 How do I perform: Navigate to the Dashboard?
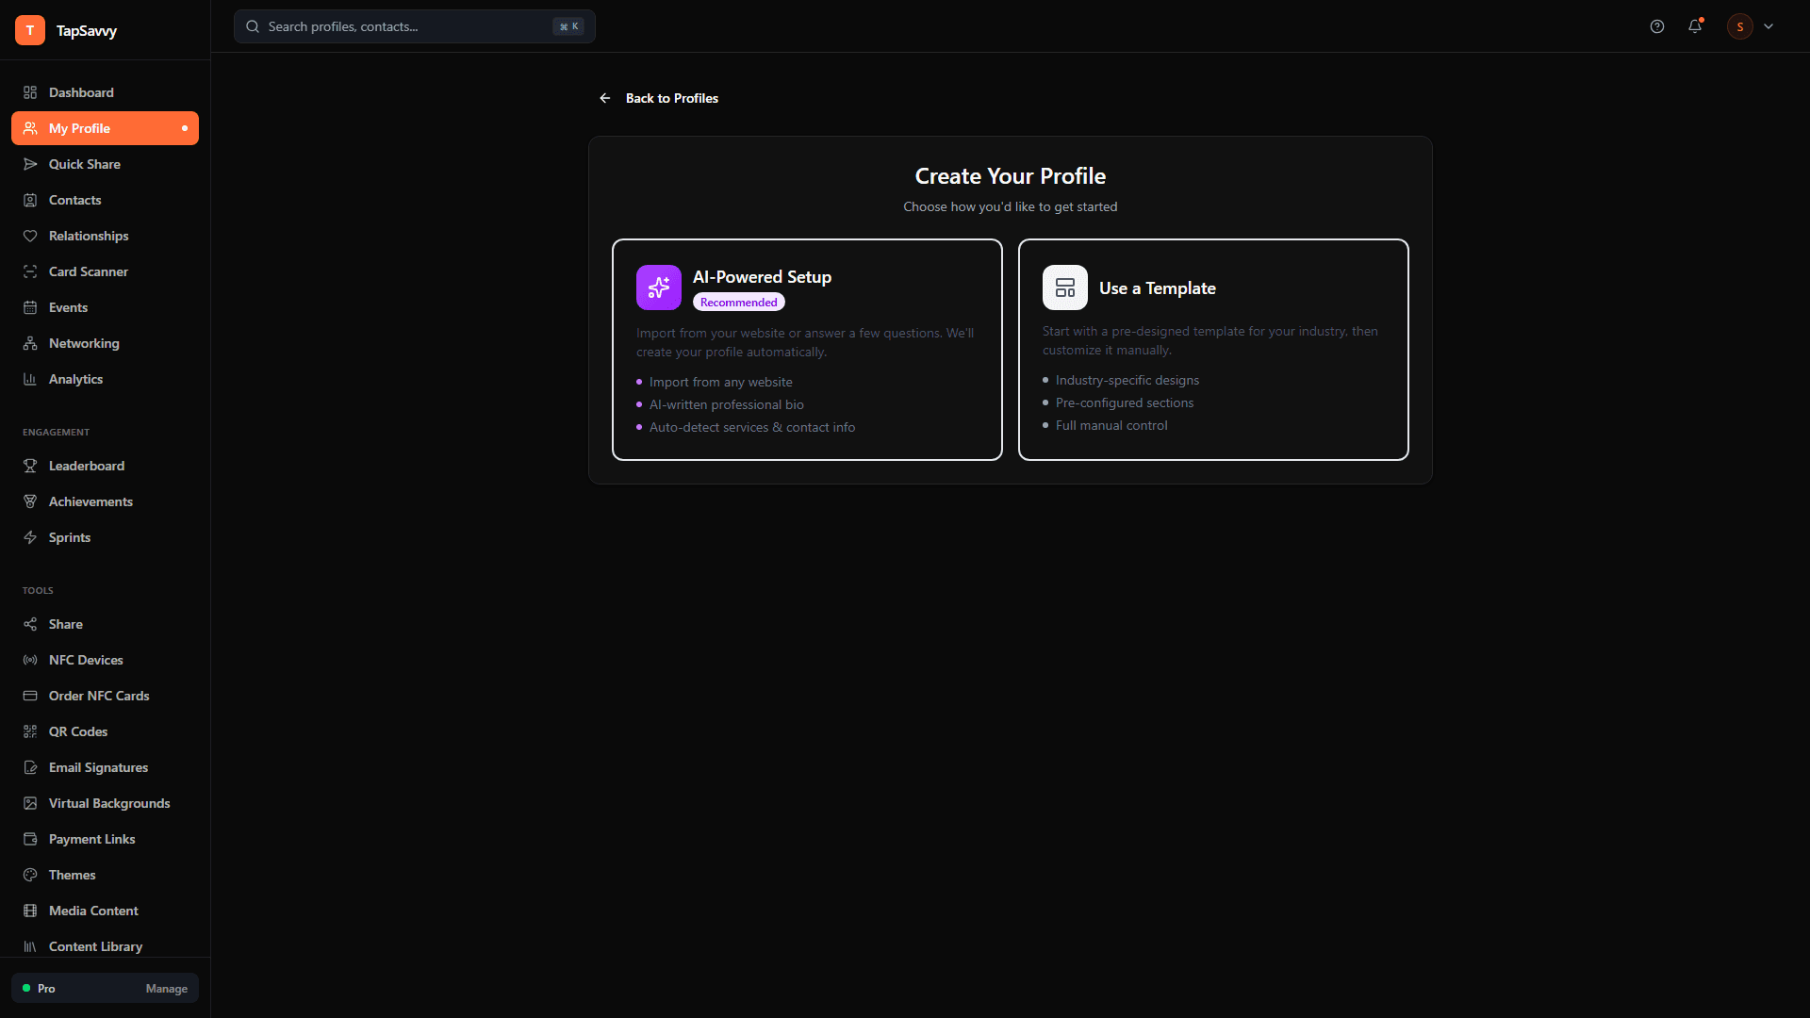[81, 92]
